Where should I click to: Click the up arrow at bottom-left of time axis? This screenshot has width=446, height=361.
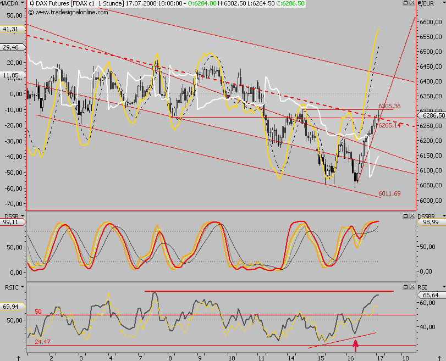pos(19,358)
